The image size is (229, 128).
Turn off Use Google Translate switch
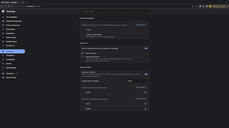tap(146, 74)
